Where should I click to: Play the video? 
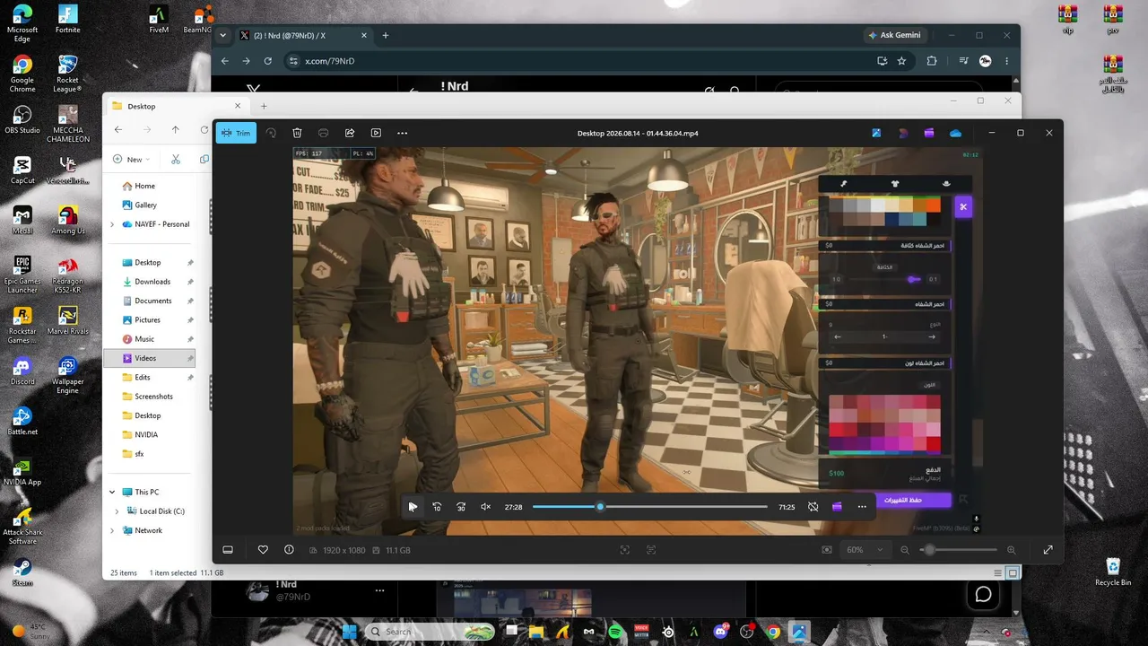point(413,507)
